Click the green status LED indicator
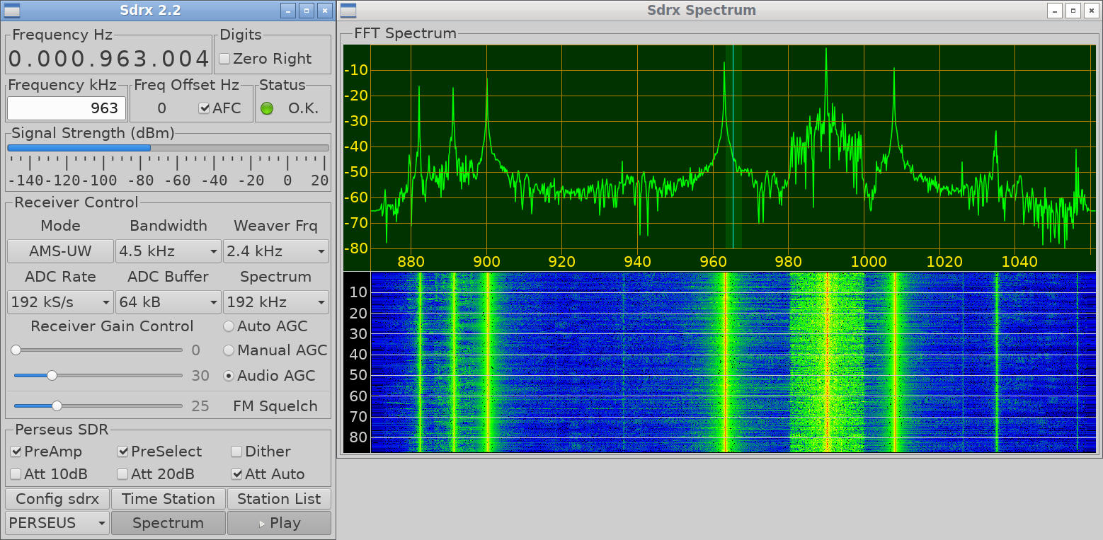1103x540 pixels. click(x=267, y=108)
